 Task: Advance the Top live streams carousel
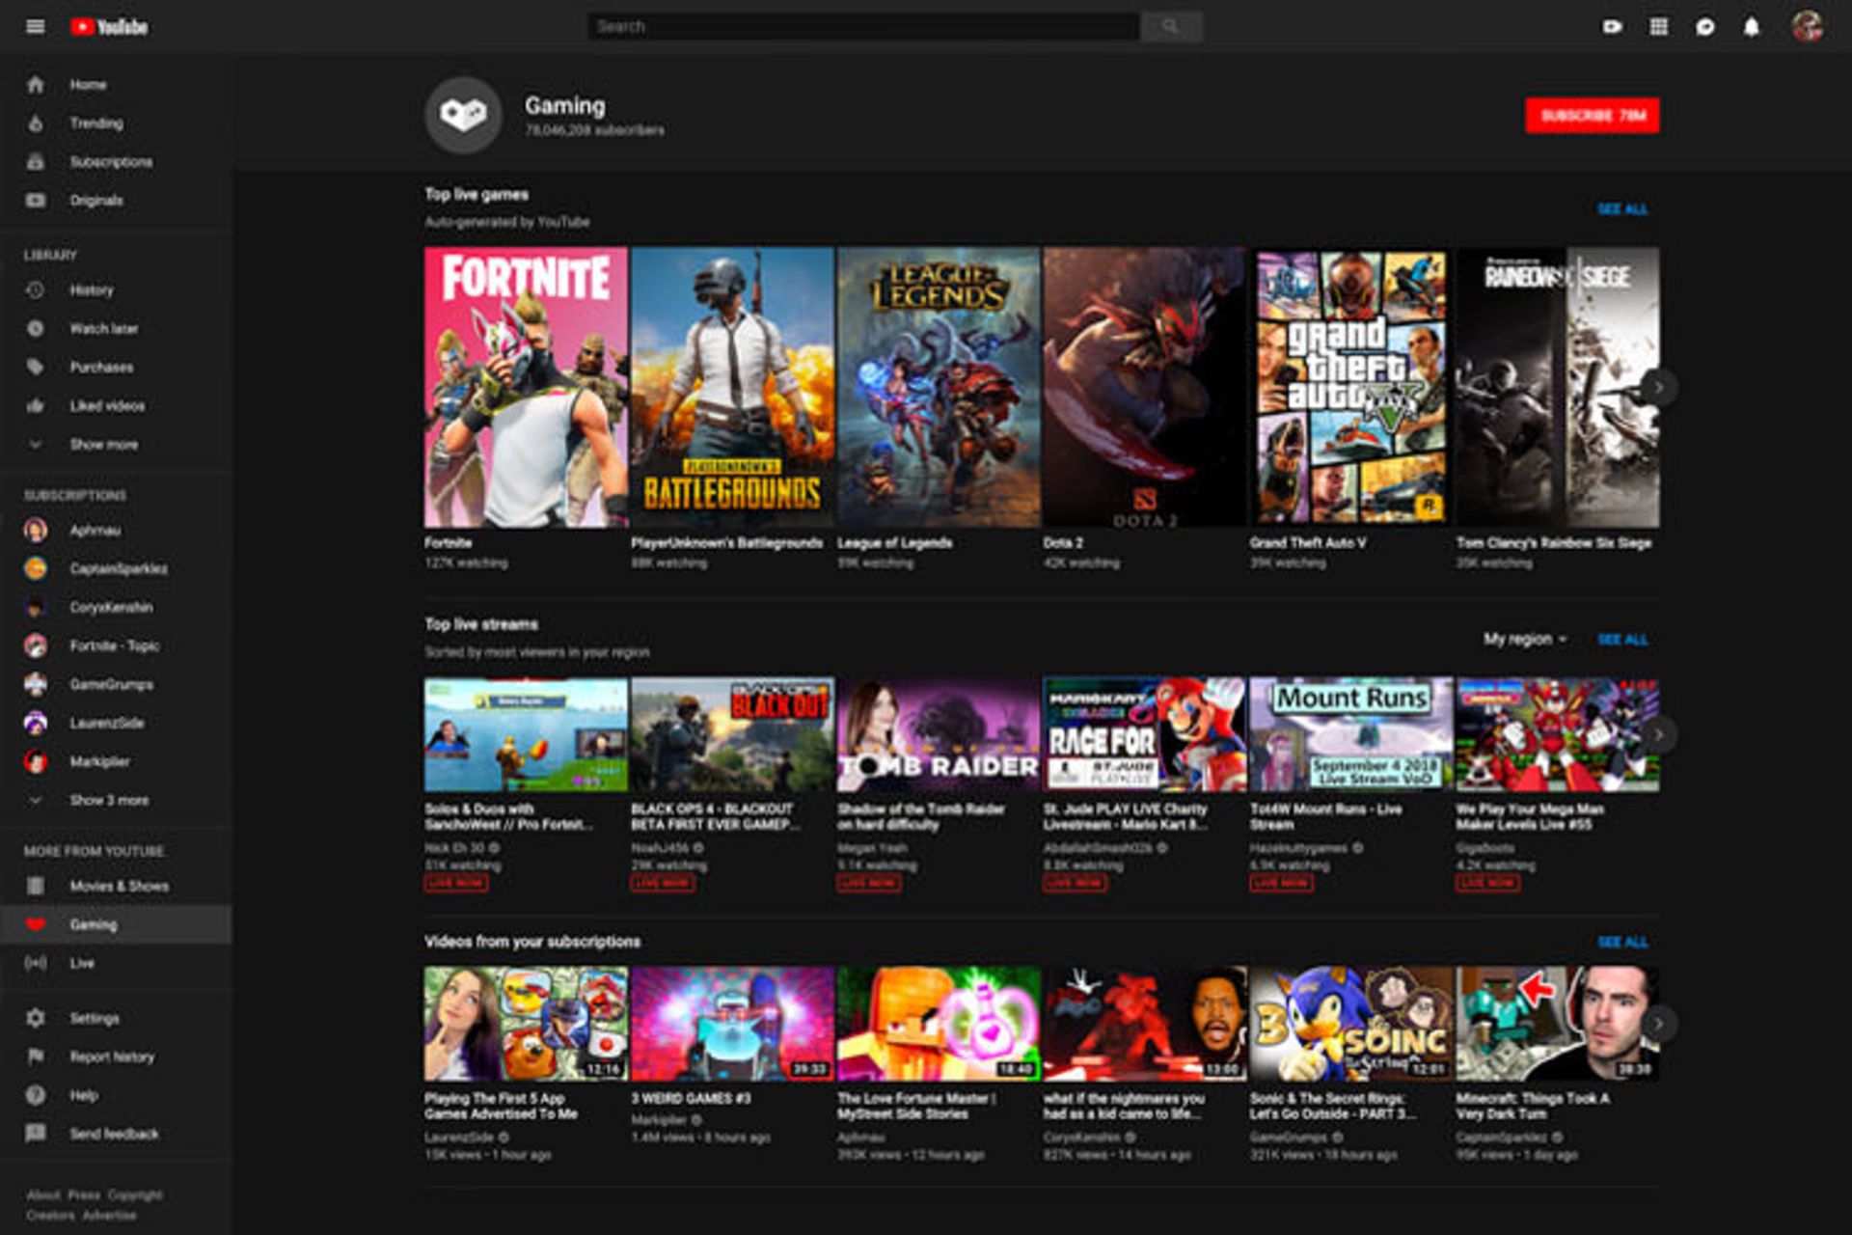pos(1658,734)
